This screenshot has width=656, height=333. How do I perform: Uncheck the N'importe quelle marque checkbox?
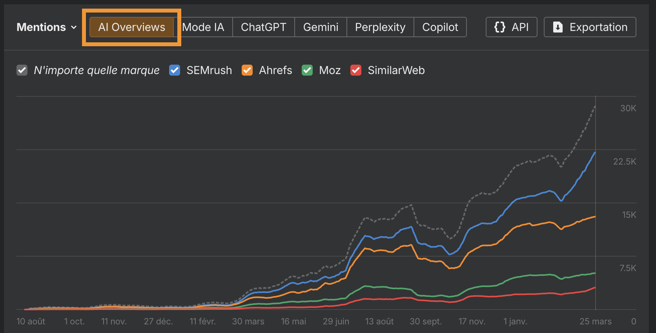pyautogui.click(x=22, y=71)
